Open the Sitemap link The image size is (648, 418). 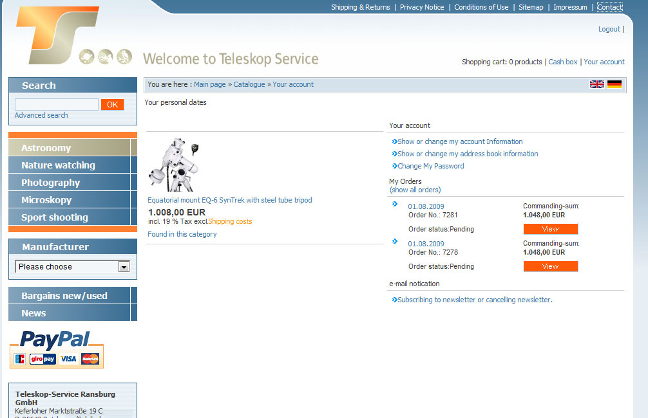(x=531, y=7)
